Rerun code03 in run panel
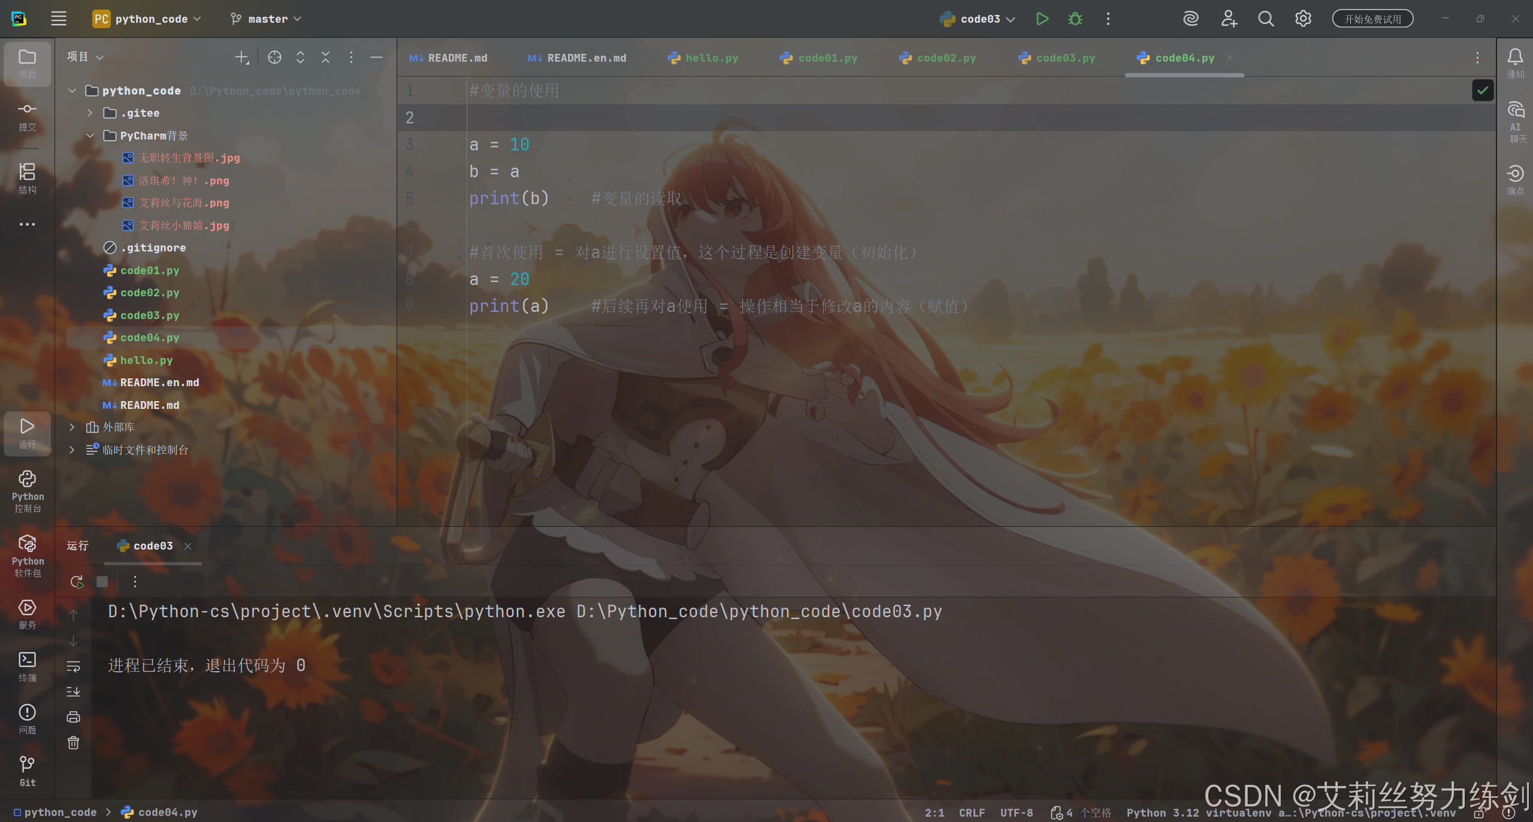Screen dimensions: 1533x822 [x=77, y=582]
